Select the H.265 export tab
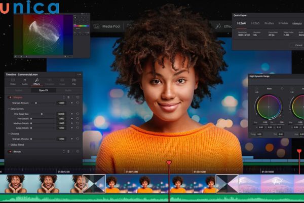Image resolution: width=304 pixels, height=203 pixels. click(x=255, y=23)
